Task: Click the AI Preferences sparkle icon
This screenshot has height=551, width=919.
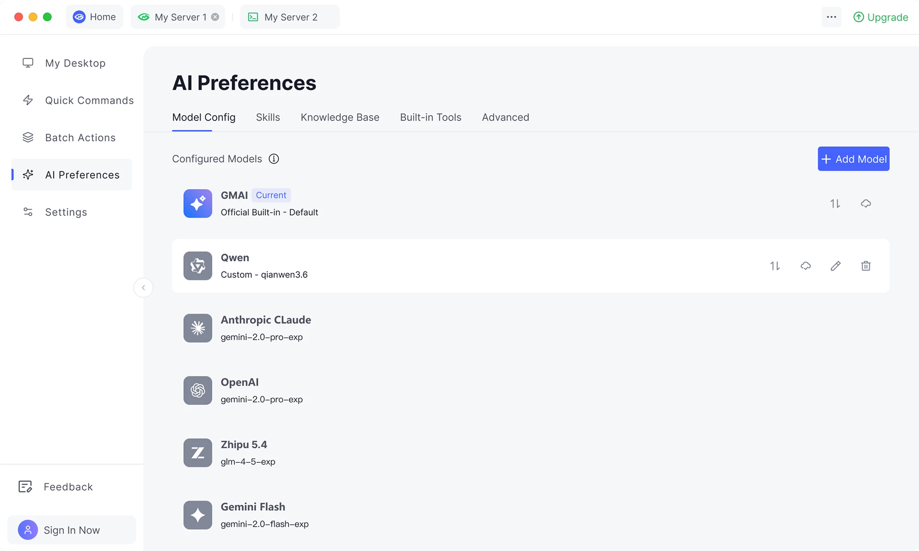Action: tap(28, 174)
